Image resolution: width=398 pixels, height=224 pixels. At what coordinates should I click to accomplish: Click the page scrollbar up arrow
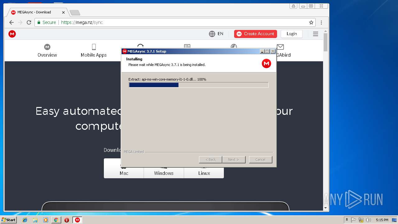(326, 31)
